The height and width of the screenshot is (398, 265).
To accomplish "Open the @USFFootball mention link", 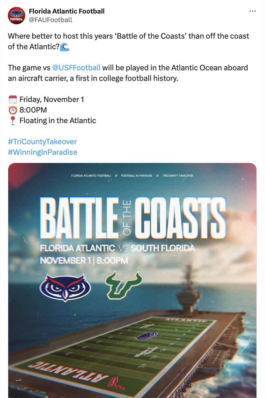I will tap(76, 68).
